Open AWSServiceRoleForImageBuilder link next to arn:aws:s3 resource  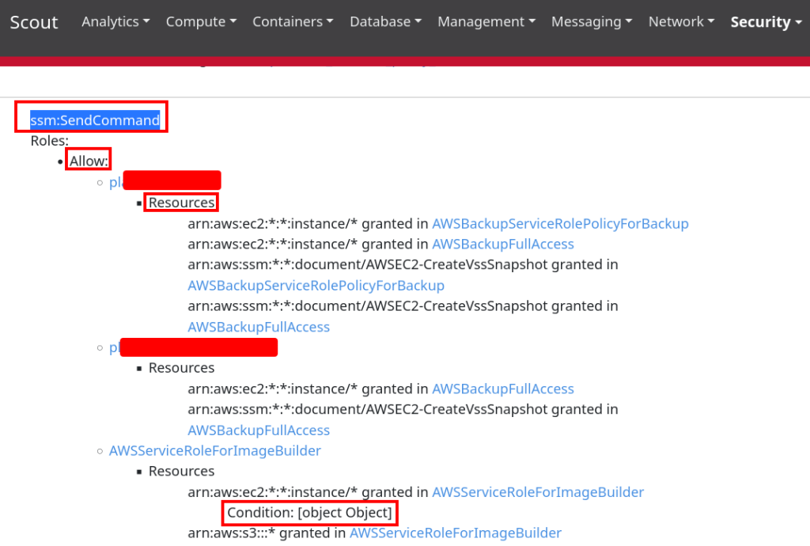click(x=455, y=533)
